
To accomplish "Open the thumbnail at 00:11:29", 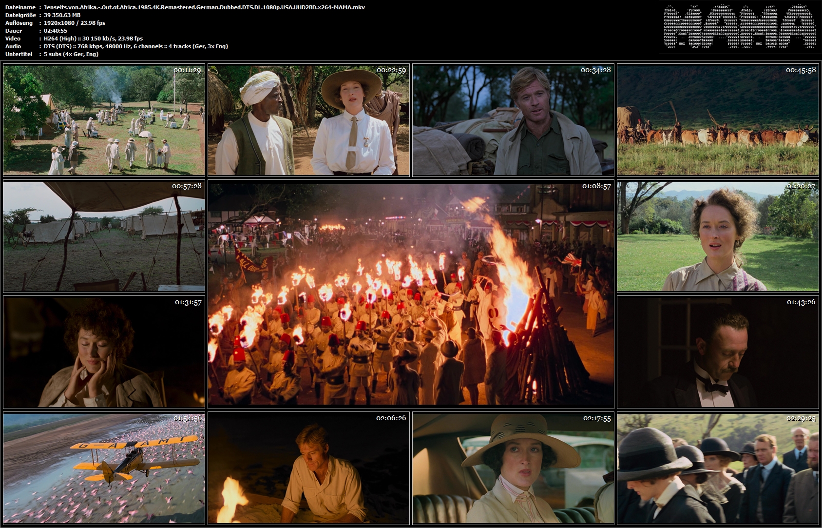I will (104, 120).
